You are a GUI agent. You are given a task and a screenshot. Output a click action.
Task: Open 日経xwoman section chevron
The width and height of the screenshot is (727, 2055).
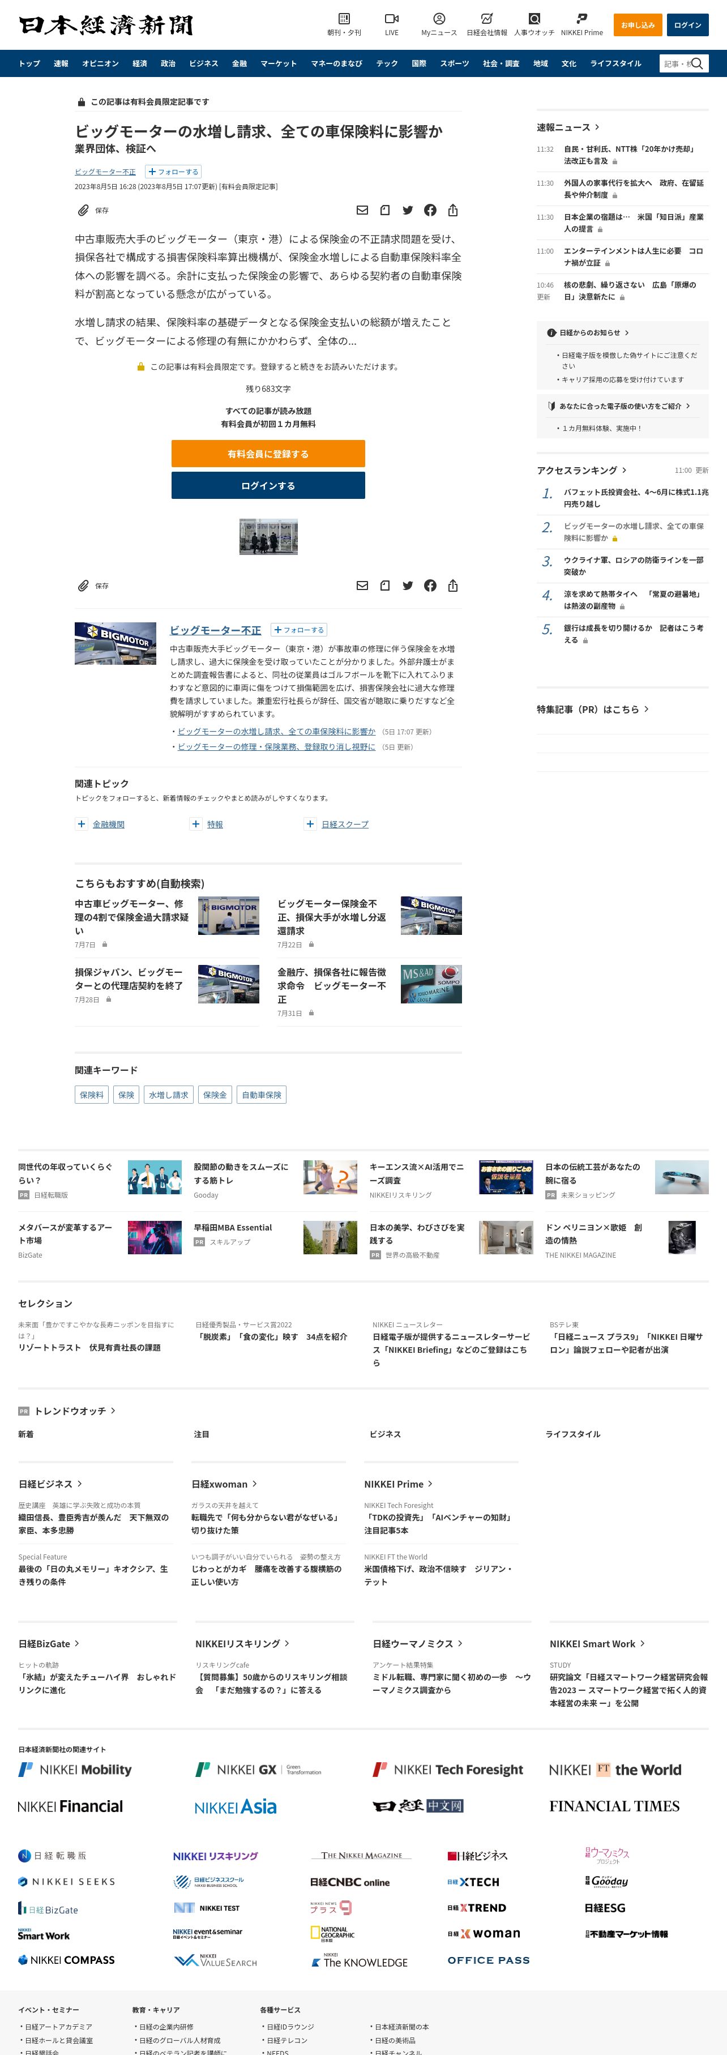click(x=255, y=1484)
